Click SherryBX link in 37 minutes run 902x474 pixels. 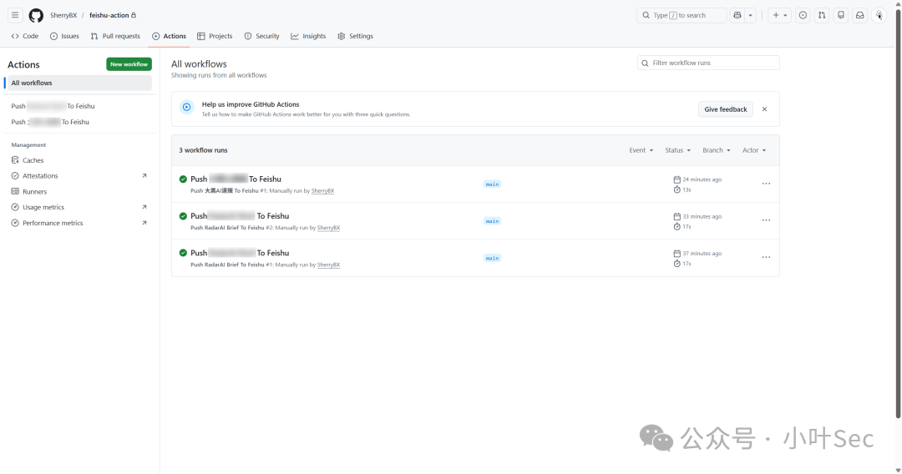328,265
